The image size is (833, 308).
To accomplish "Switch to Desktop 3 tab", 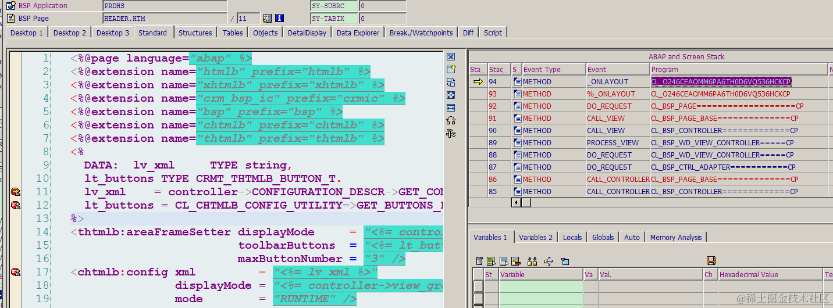I will pyautogui.click(x=113, y=33).
